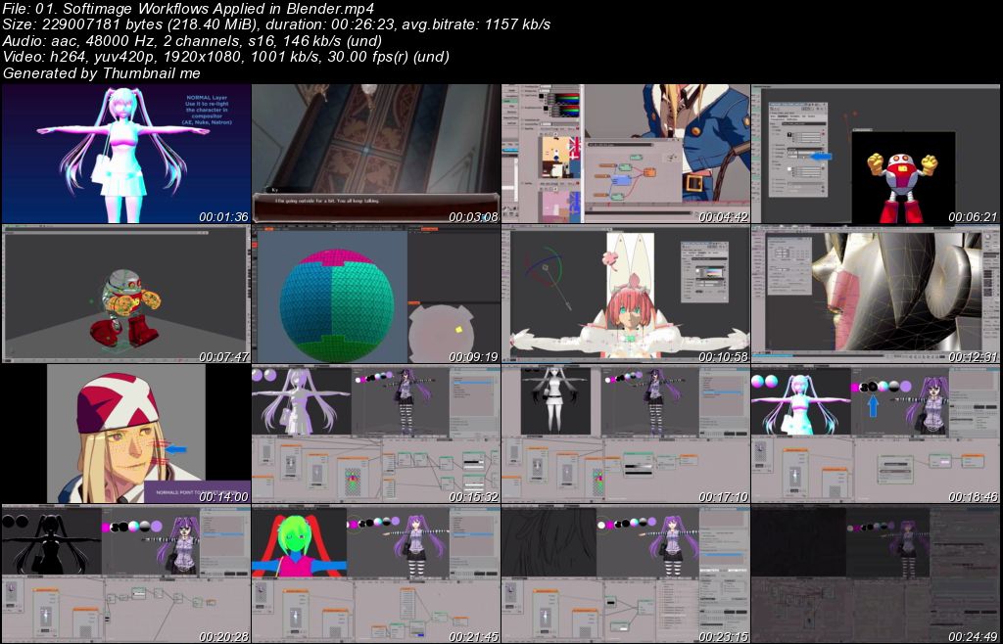The width and height of the screenshot is (1003, 644).
Task: Click the "Video: h264, yuv420p" info line
Action: (226, 56)
